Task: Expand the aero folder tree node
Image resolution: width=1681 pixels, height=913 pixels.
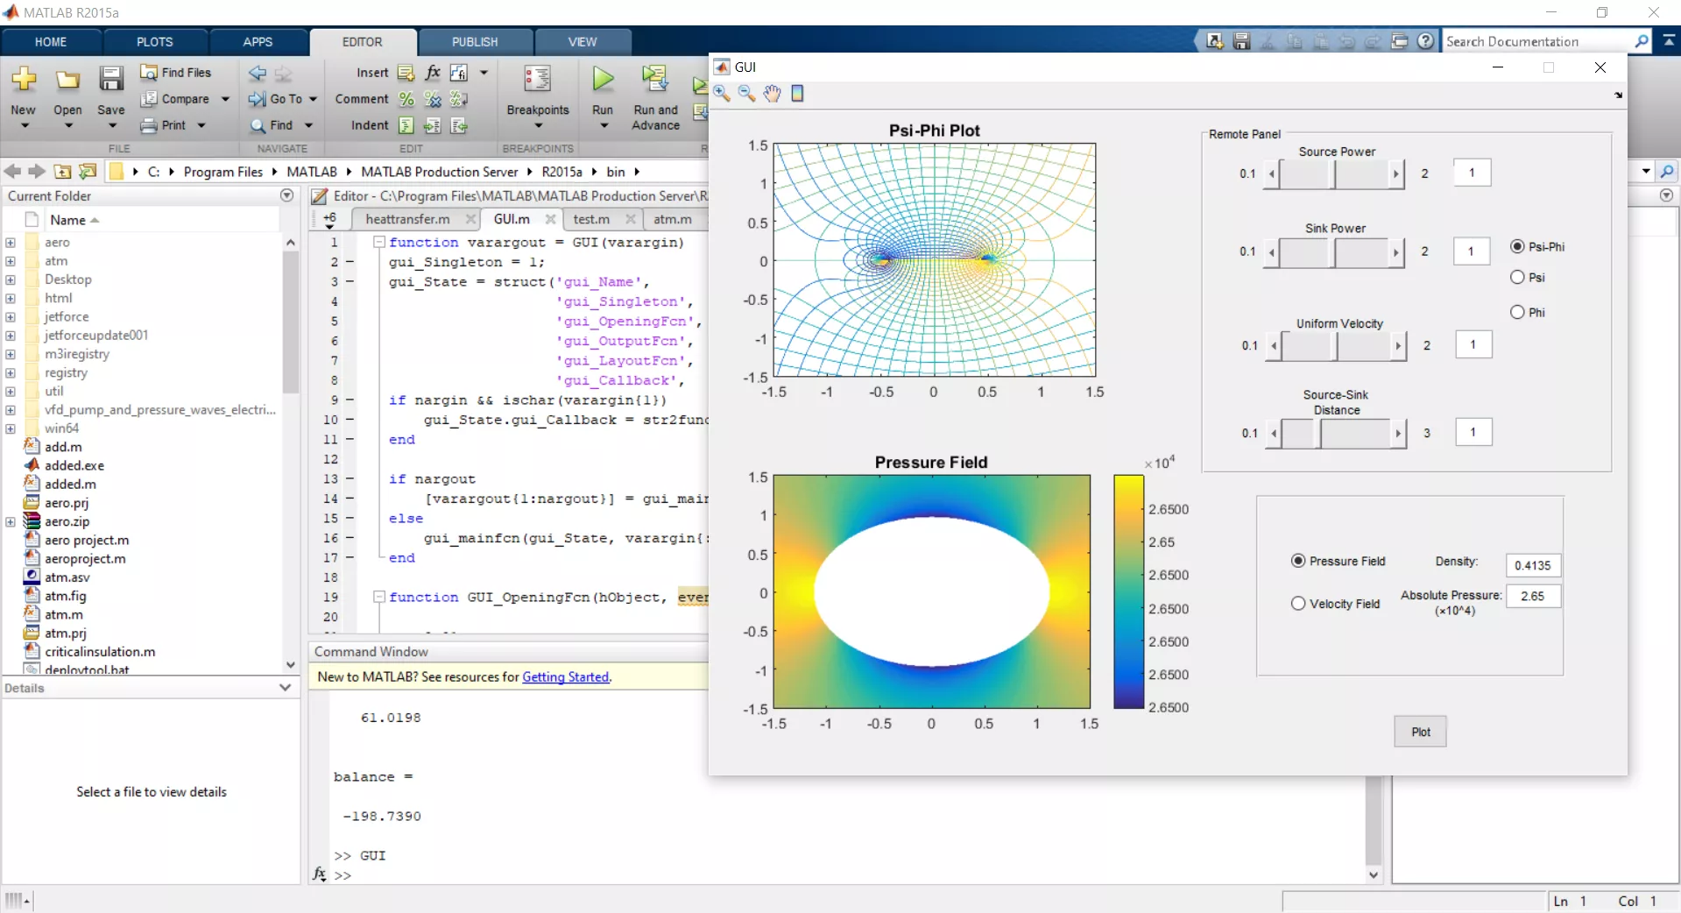Action: point(11,243)
